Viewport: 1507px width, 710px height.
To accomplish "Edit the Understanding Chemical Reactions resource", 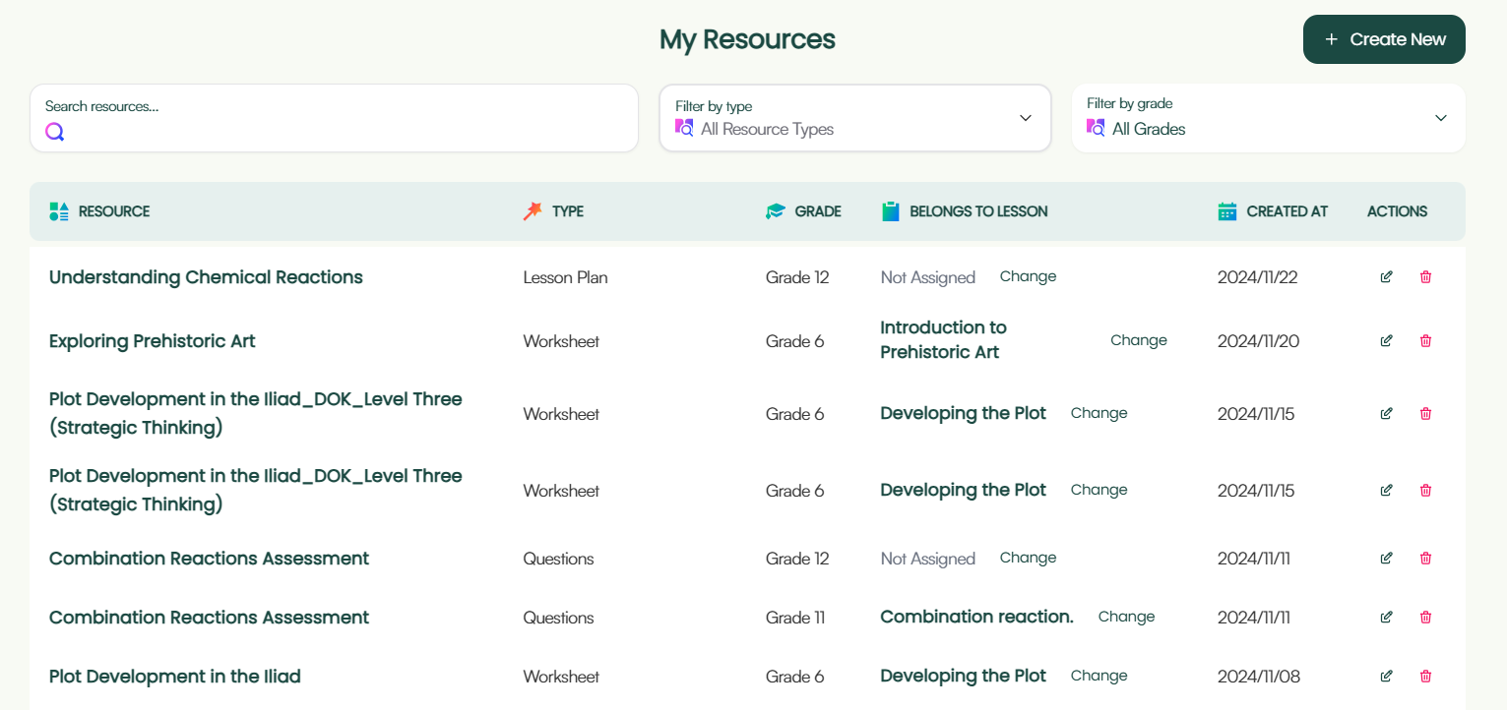I will click(x=1386, y=277).
